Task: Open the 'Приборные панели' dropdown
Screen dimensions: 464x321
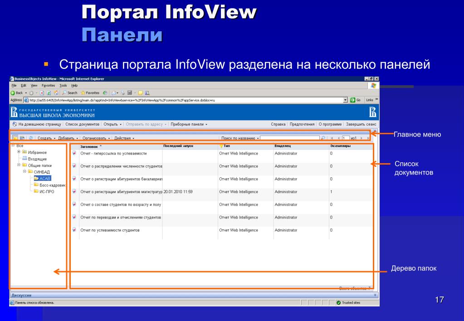Action: (189, 124)
